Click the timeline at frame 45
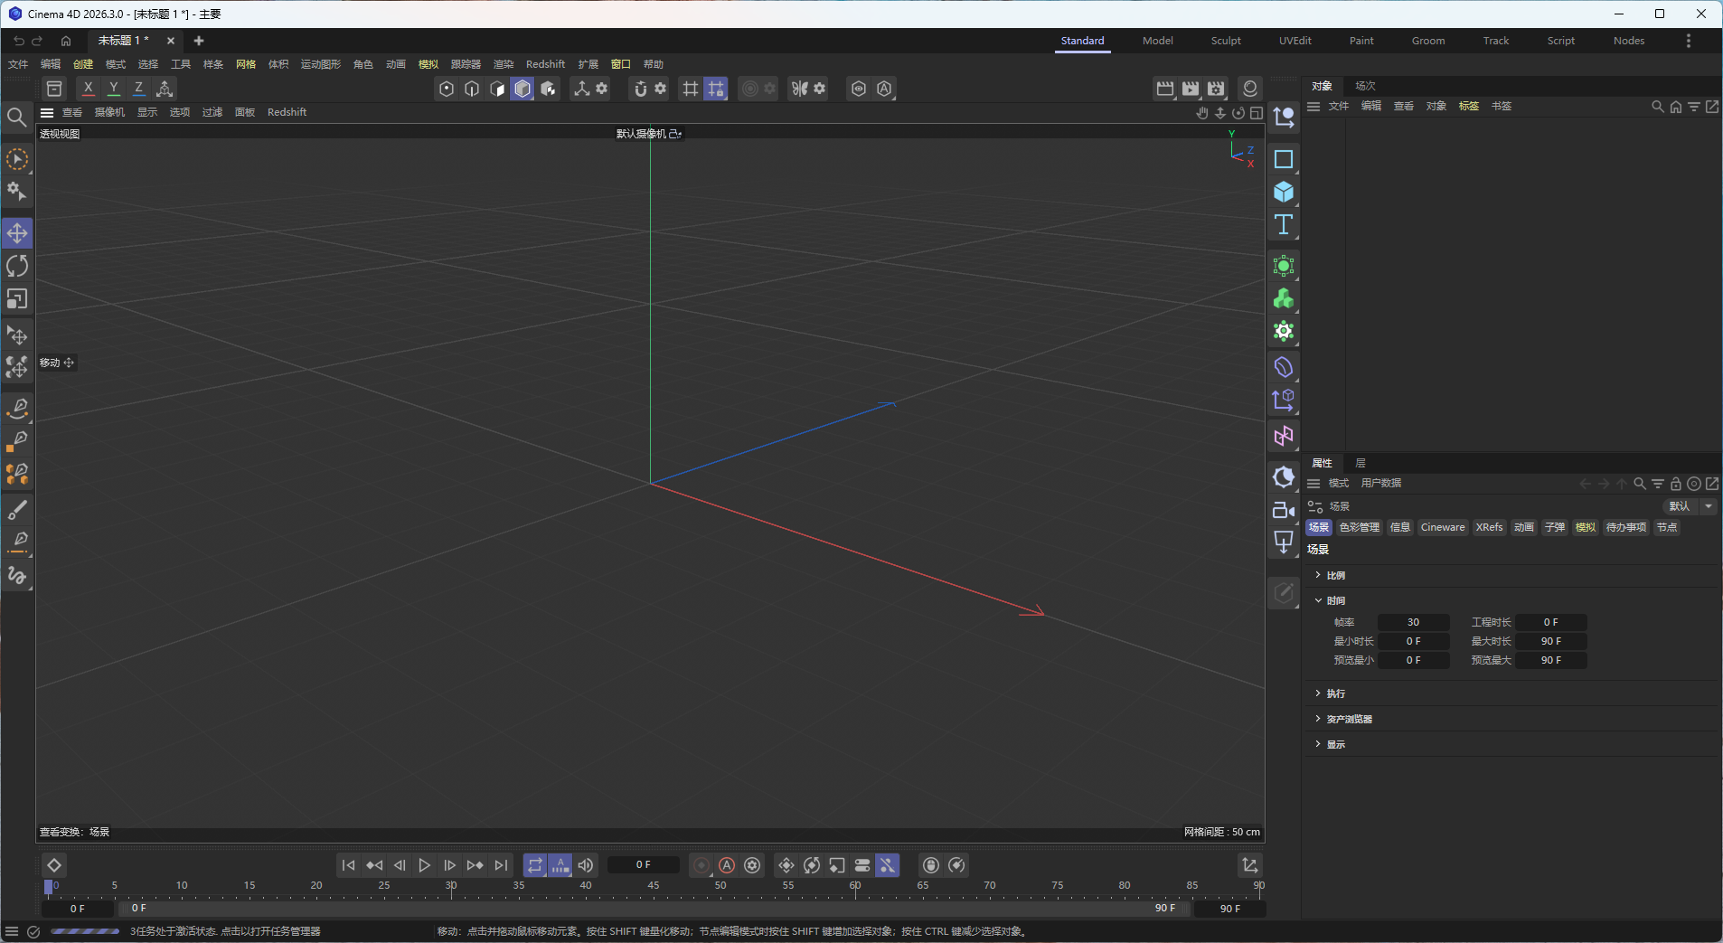This screenshot has width=1723, height=943. [x=654, y=887]
